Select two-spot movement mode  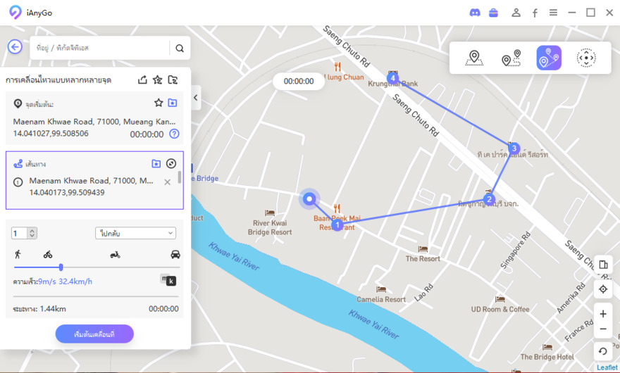tap(512, 58)
